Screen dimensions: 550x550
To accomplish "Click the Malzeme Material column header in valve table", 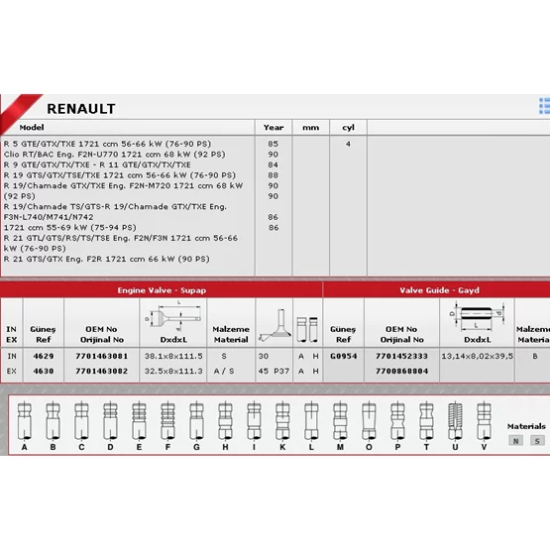I will (231, 334).
